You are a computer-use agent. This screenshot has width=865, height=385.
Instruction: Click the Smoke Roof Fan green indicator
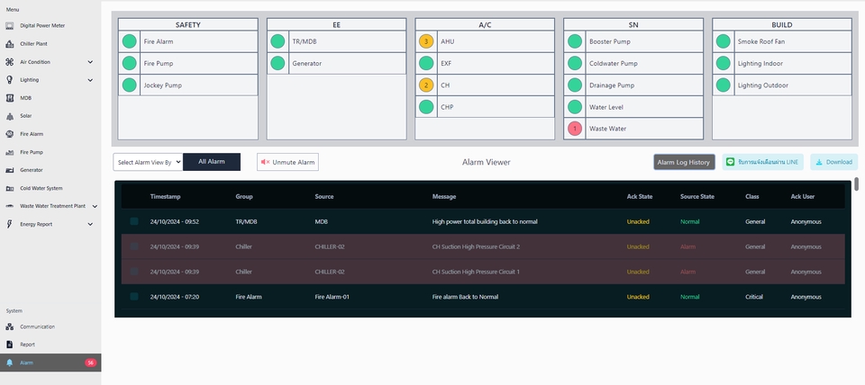pyautogui.click(x=724, y=42)
